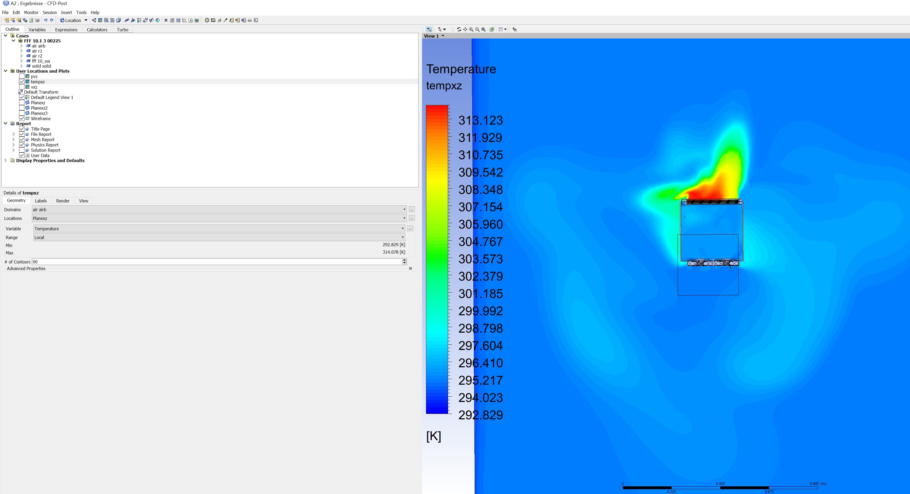Check the Solution Report checkbox
Screen dimensions: 910x494
(x=22, y=150)
